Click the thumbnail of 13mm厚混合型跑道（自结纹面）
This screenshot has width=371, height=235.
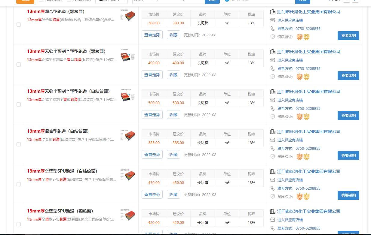point(128,134)
